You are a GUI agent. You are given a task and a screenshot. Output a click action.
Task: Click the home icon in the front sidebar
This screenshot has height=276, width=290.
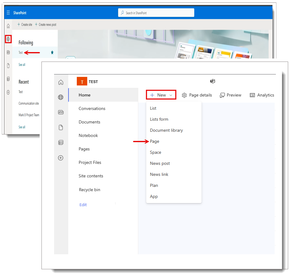pos(61,82)
